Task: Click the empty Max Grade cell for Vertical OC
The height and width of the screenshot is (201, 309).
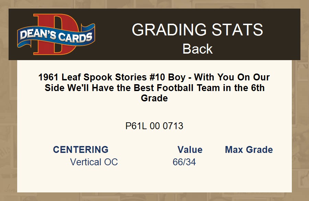Action: (249, 162)
